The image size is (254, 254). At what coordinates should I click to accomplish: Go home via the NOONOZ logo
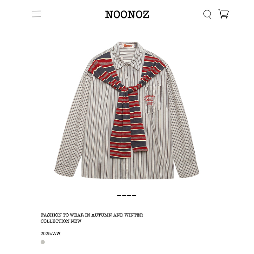pyautogui.click(x=127, y=14)
